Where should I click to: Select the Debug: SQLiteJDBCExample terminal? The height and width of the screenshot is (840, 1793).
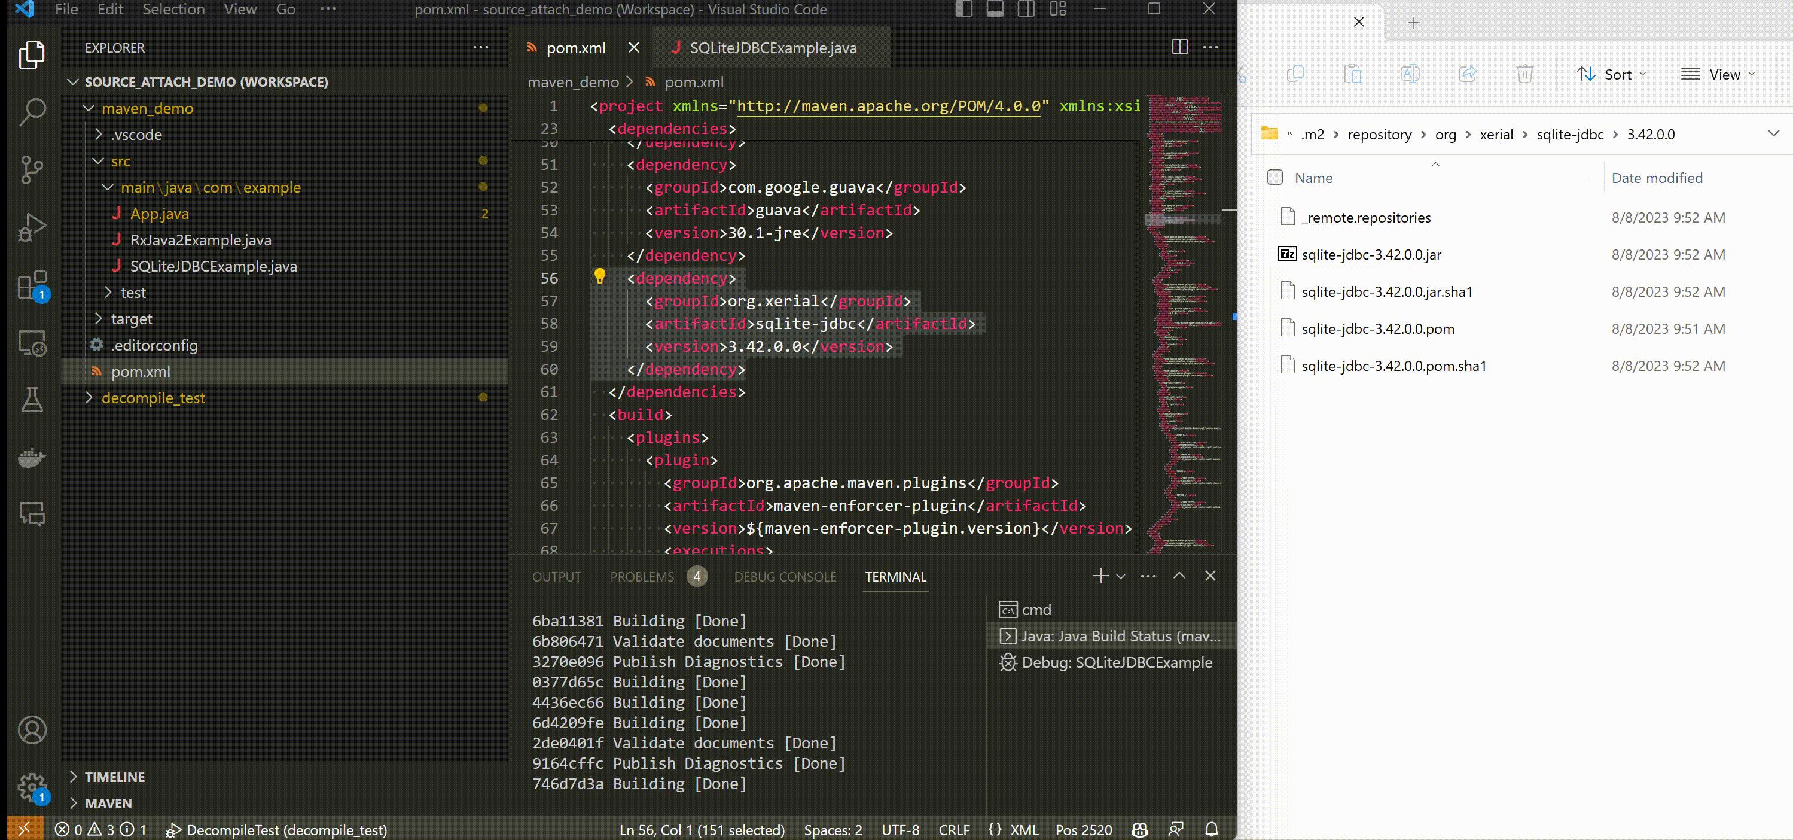point(1111,662)
